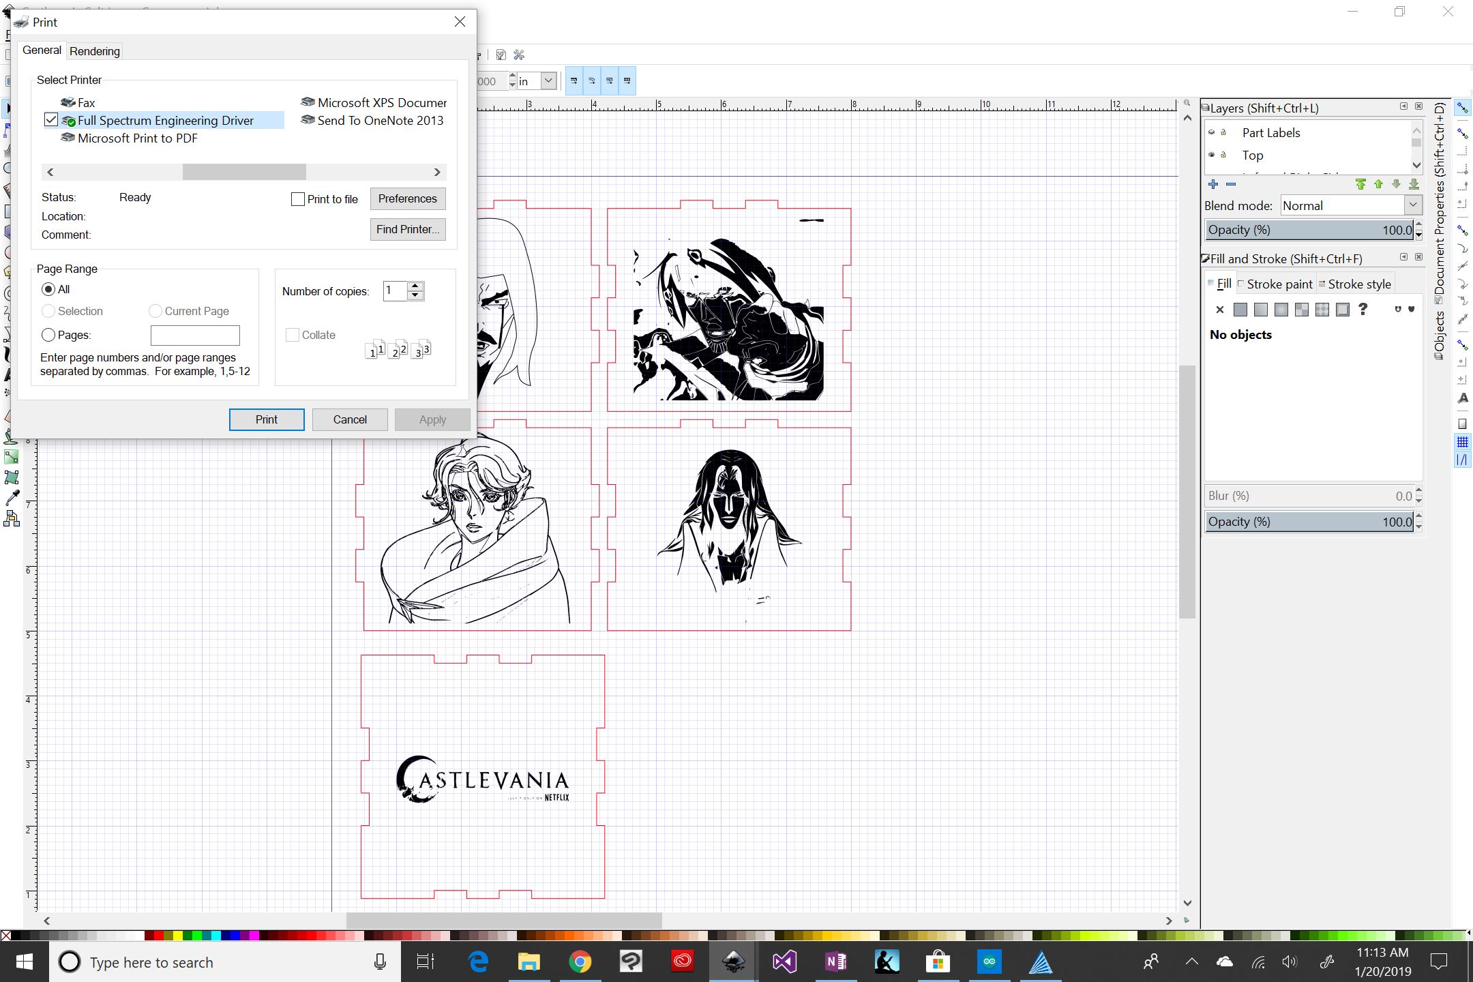1473x982 pixels.
Task: Select the Mesh gradient tool
Action: tap(12, 477)
